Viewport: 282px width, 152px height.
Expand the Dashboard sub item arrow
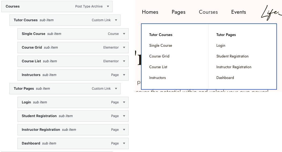[124, 143]
